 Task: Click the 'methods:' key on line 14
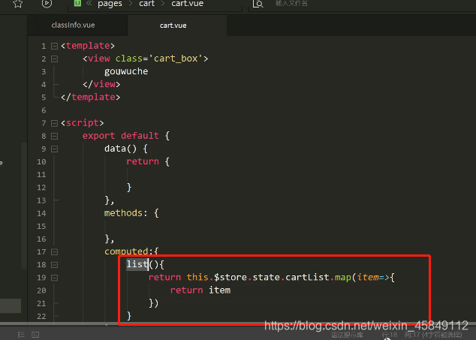point(125,213)
